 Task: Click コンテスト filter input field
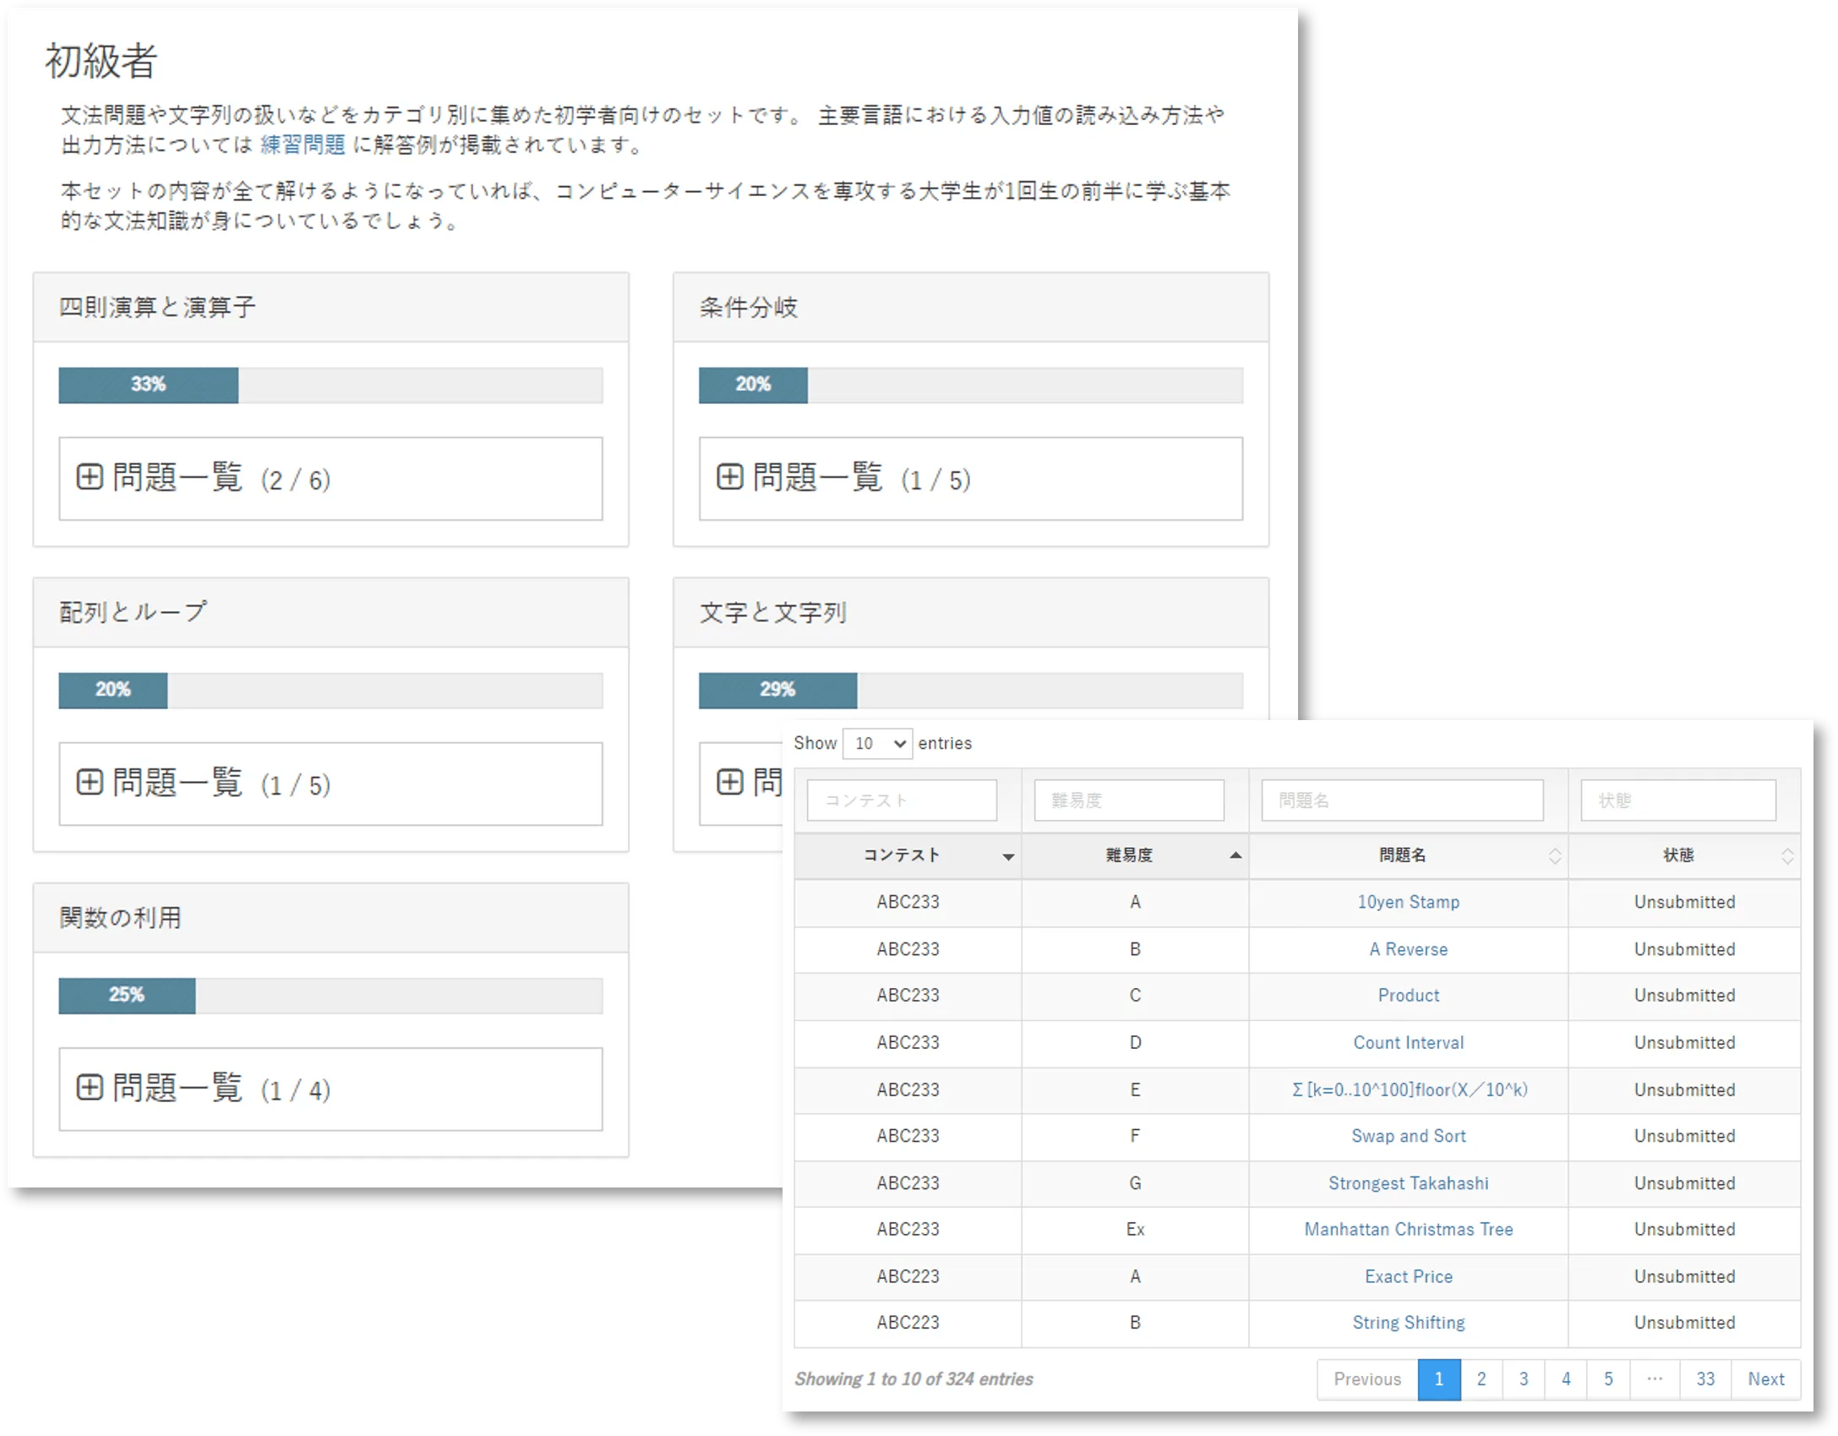902,800
